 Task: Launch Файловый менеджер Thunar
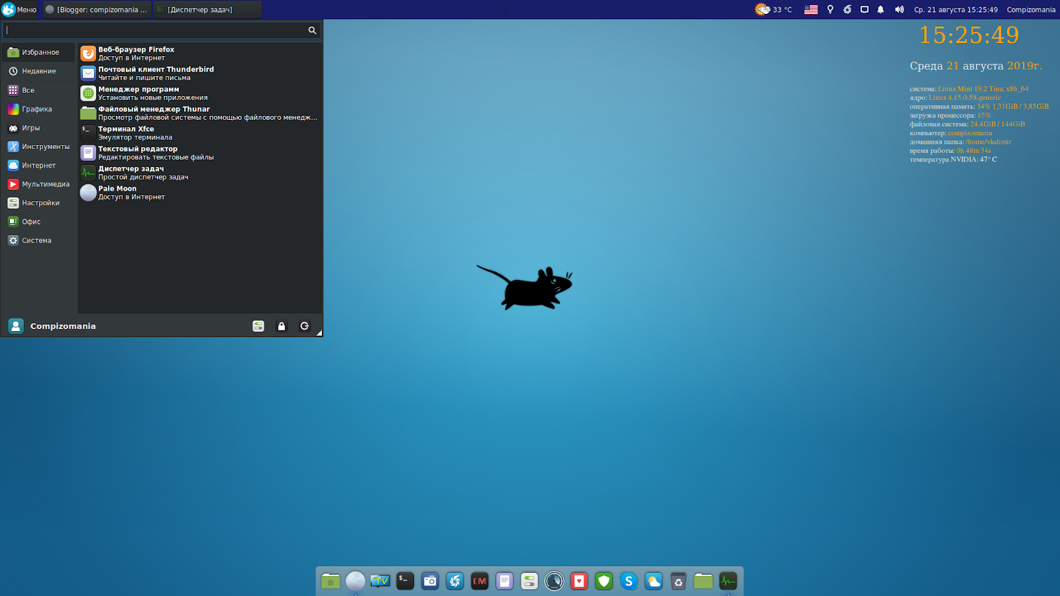[x=200, y=113]
